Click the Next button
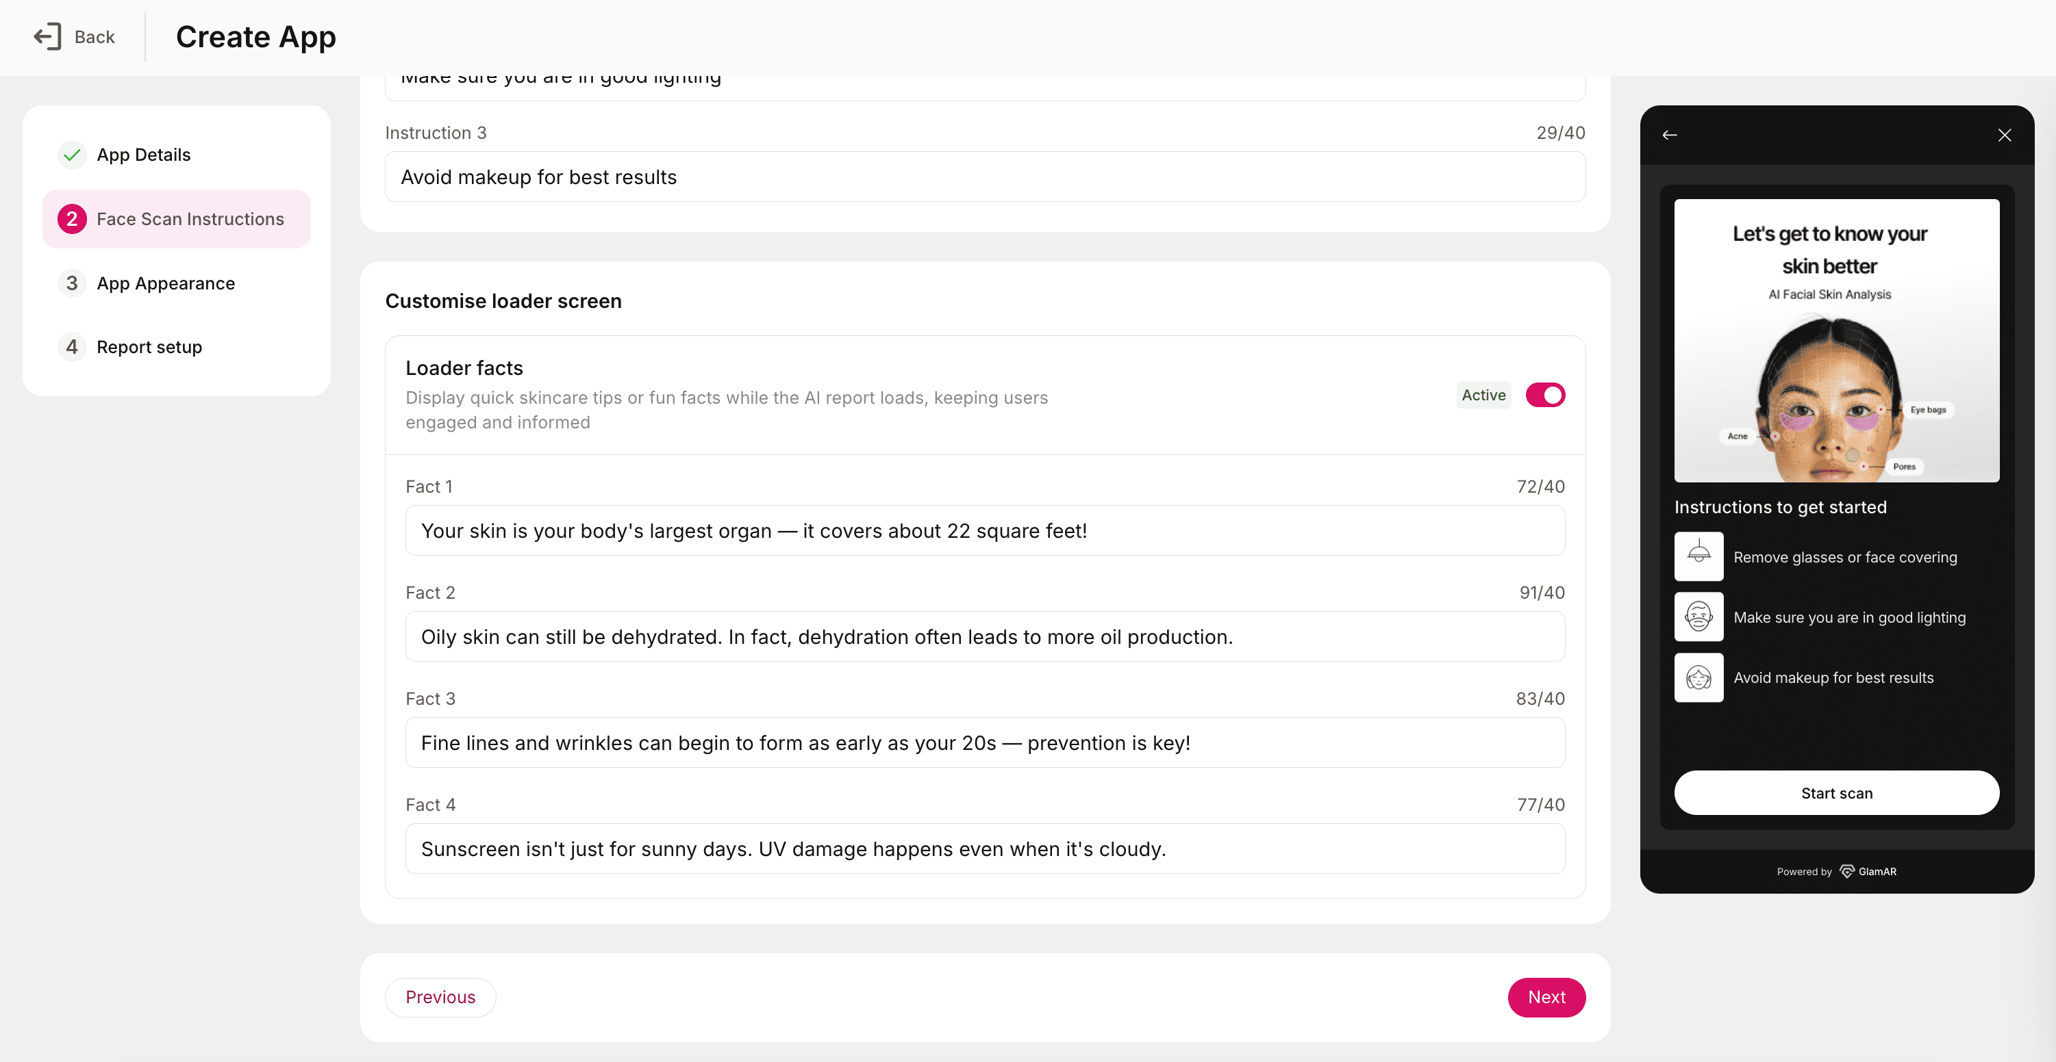The image size is (2056, 1062). point(1546,996)
